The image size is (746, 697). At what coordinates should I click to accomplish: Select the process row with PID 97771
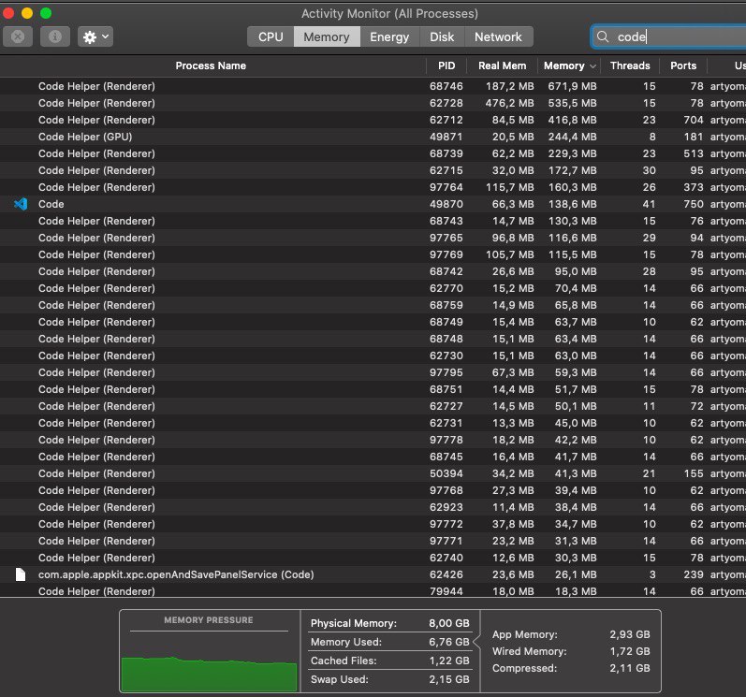(373, 541)
